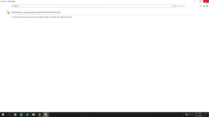Restore down the File History window
Image resolution: width=209 pixels, height=117 pixels.
pyautogui.click(x=200, y=1)
